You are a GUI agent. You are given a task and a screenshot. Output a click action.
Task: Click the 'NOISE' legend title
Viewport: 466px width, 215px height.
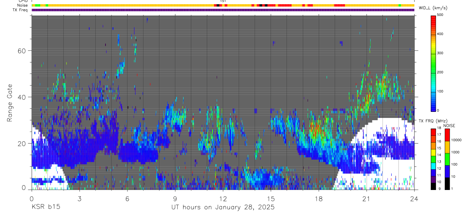pos(449,126)
